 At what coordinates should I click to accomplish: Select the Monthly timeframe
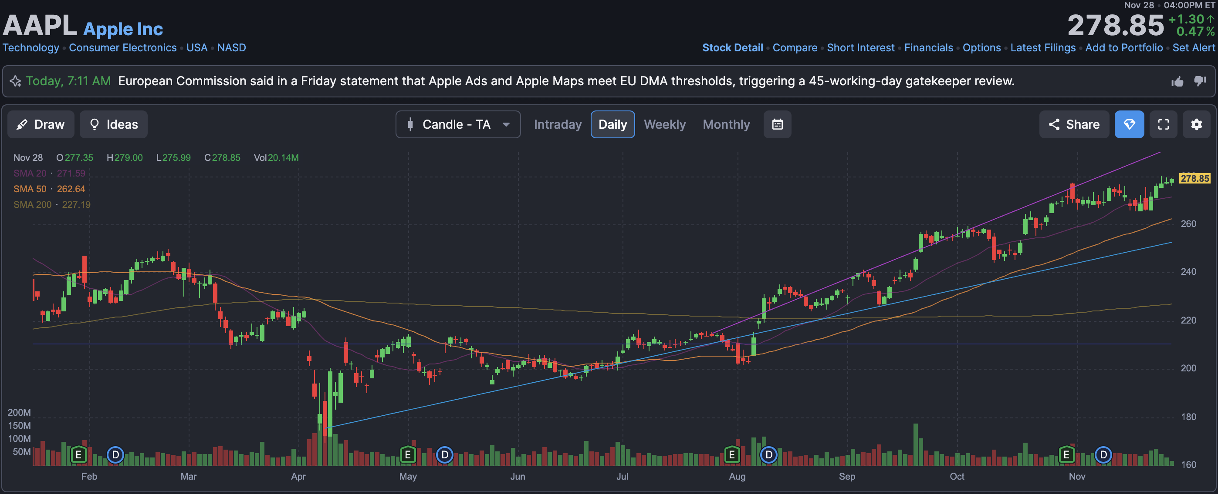pos(726,124)
